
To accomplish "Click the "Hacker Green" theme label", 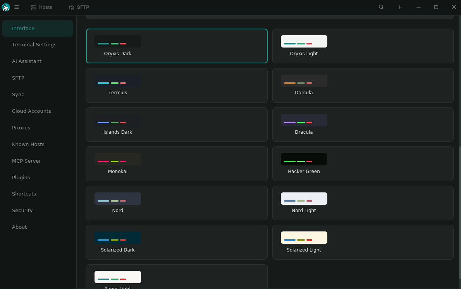I will click(304, 172).
